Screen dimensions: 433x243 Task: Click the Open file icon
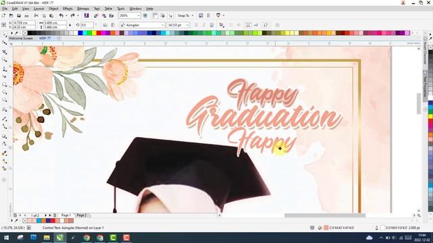pyautogui.click(x=12, y=16)
